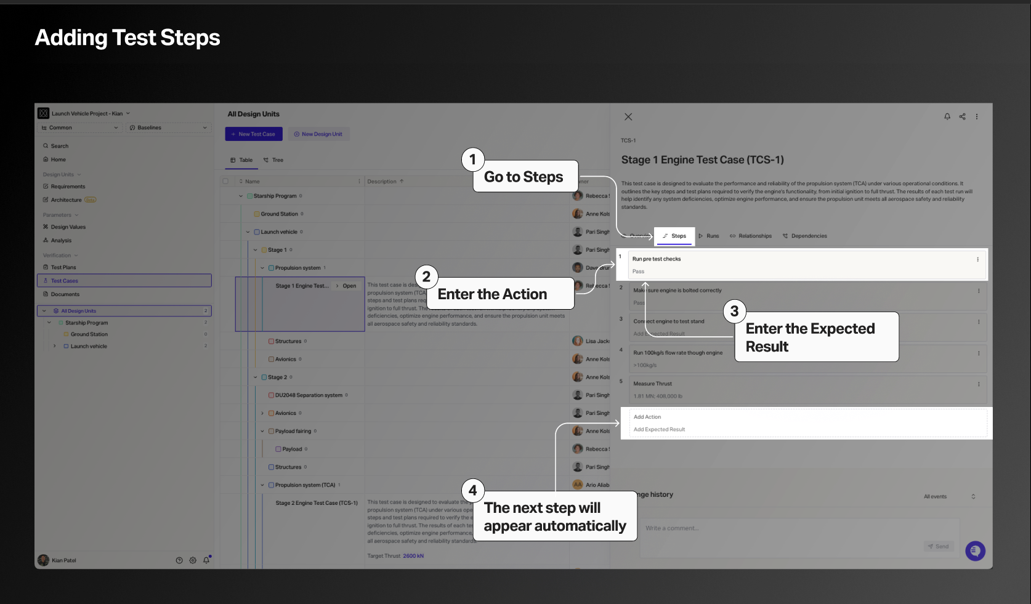Open the Launch Vehicle Project dropdown

point(90,113)
